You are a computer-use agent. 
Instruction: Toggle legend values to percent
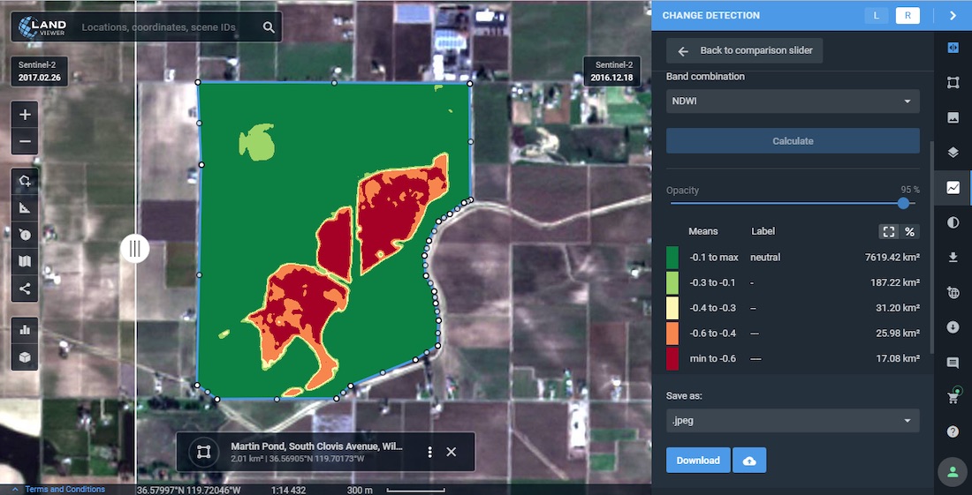(909, 231)
